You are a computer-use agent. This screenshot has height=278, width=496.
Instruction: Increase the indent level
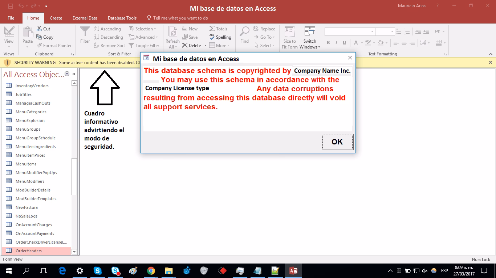point(418,31)
